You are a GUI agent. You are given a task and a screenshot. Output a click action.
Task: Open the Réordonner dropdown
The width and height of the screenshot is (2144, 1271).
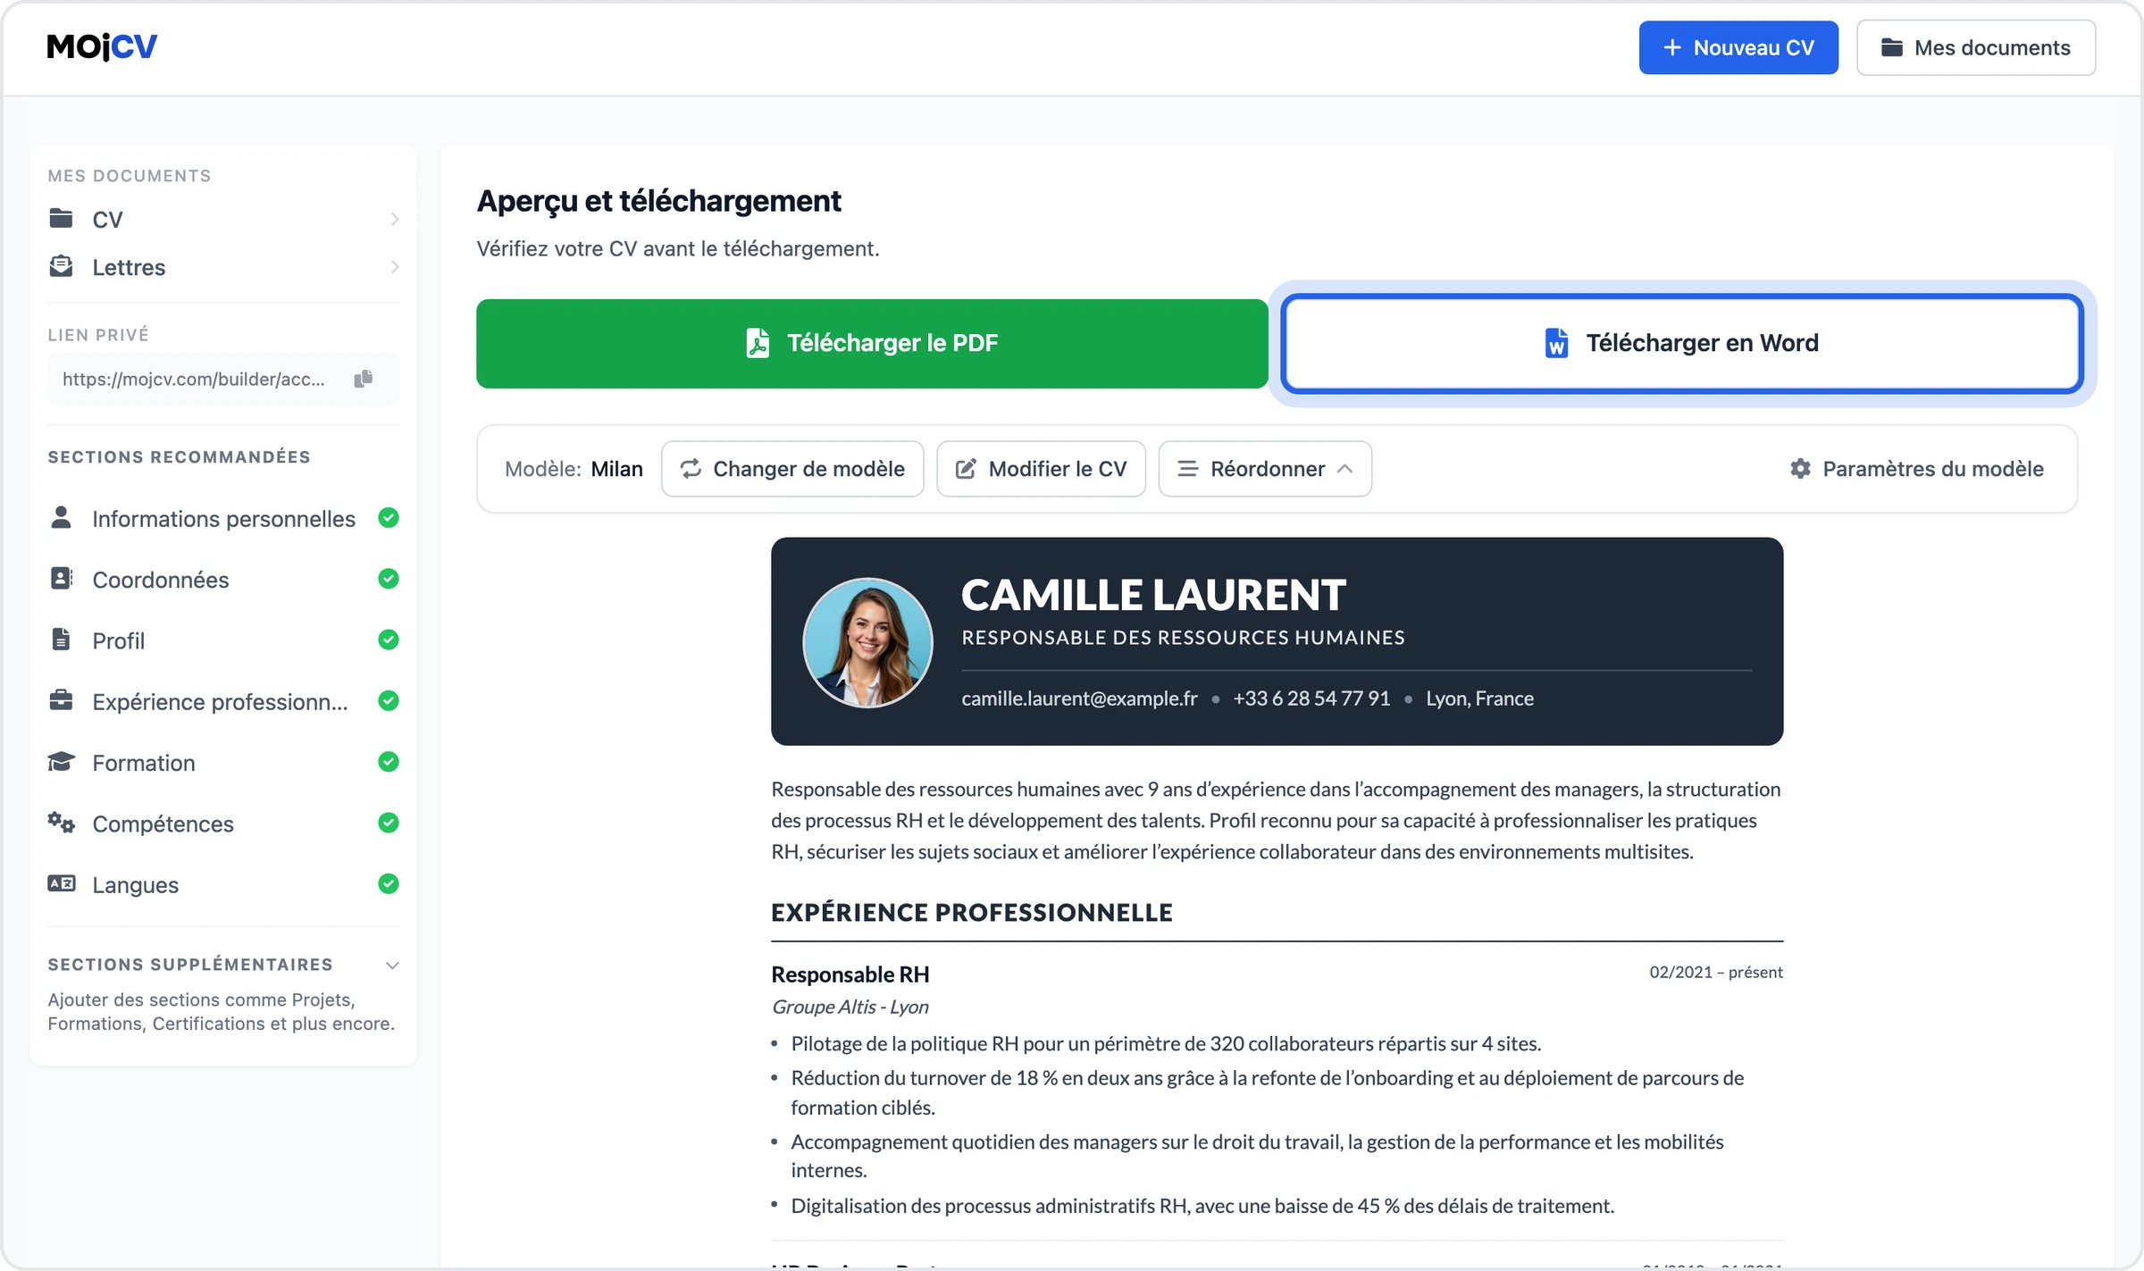[x=1265, y=468]
